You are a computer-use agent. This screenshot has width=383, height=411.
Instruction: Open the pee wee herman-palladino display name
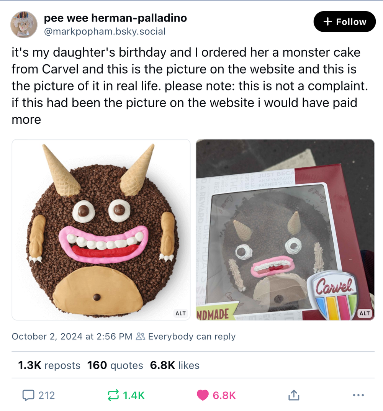tap(116, 18)
